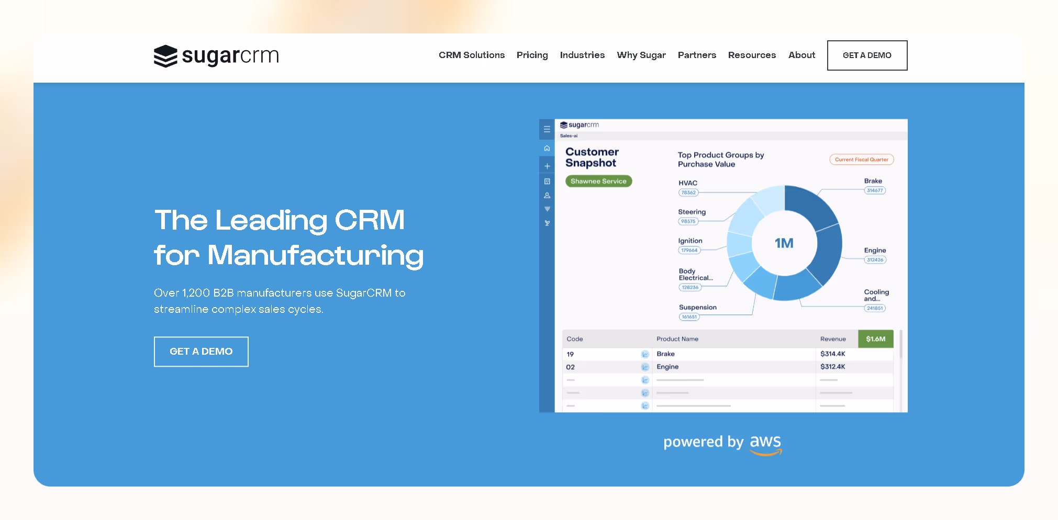
Task: Click the $314.4K revenue cell
Action: tap(832, 354)
